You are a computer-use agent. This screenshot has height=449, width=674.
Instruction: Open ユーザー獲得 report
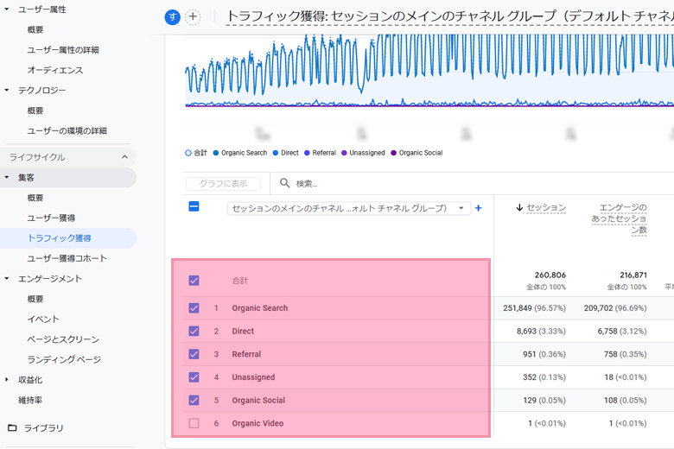tap(51, 218)
